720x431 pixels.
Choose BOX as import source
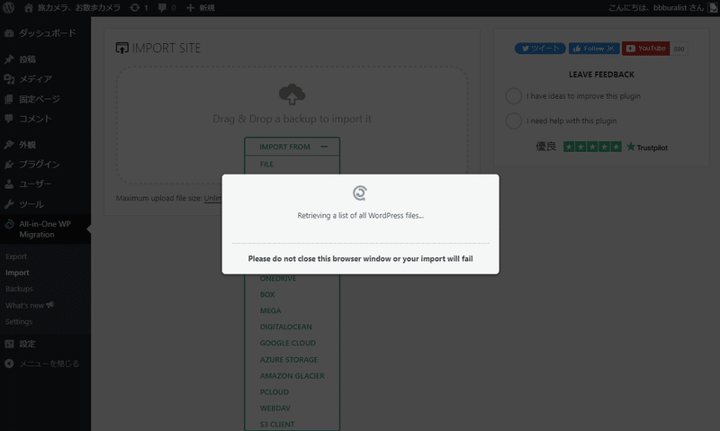[267, 294]
